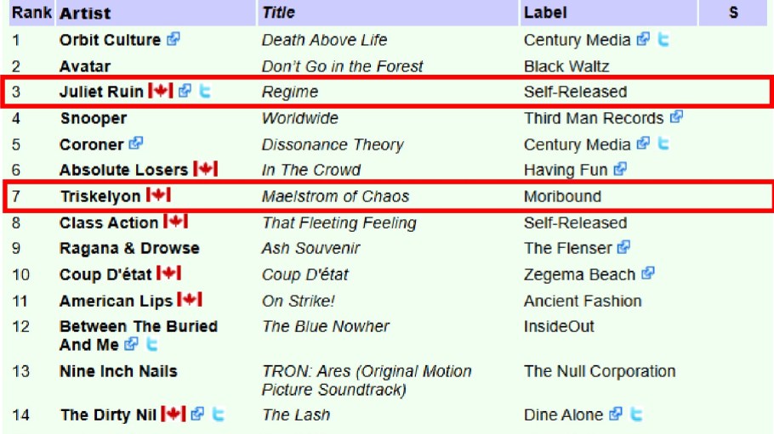Click the album title Death Above Life

click(324, 40)
